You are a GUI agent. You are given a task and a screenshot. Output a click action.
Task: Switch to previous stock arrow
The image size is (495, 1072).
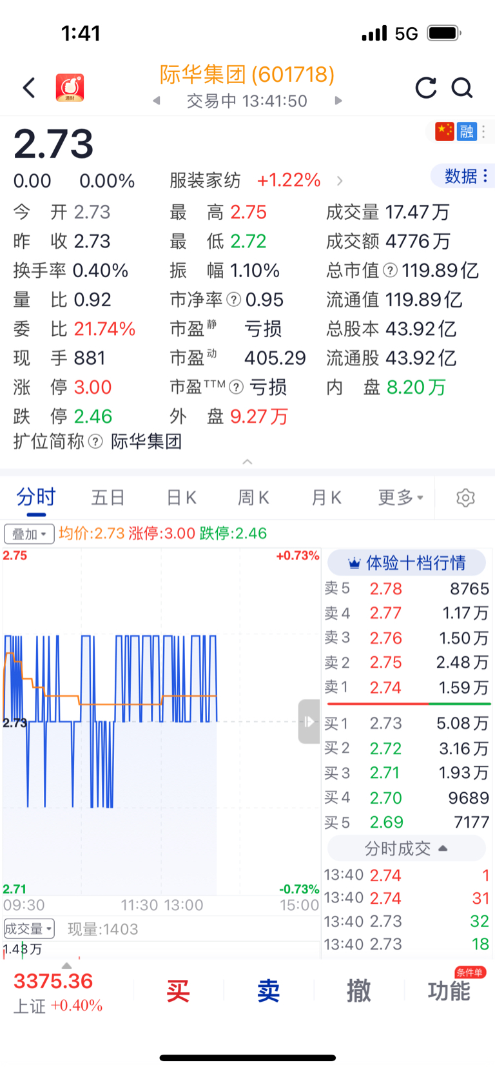point(157,101)
